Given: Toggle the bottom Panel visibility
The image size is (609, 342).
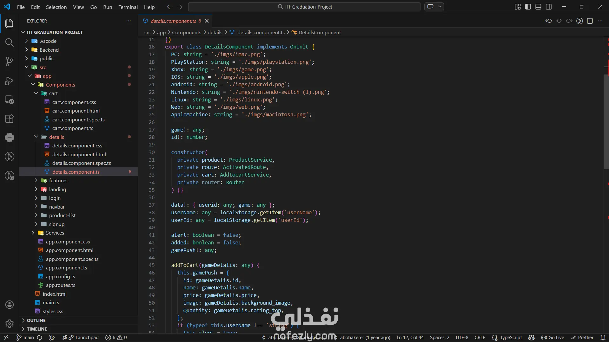Looking at the screenshot, I should coord(538,7).
